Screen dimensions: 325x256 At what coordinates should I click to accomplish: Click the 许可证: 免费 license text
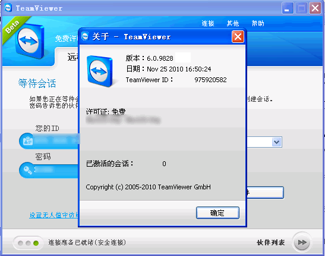tap(106, 111)
